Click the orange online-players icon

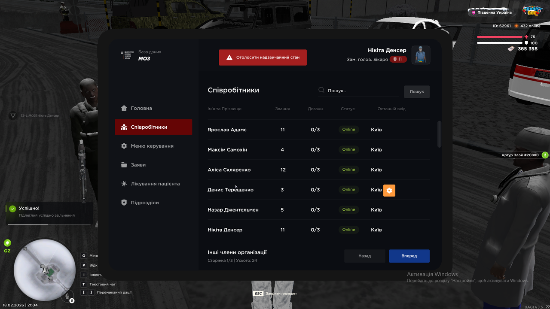tap(516, 26)
